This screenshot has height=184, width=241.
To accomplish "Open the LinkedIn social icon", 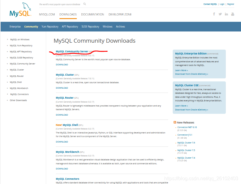I will [226, 14].
